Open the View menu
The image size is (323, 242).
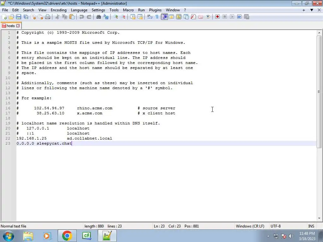tap(43, 10)
